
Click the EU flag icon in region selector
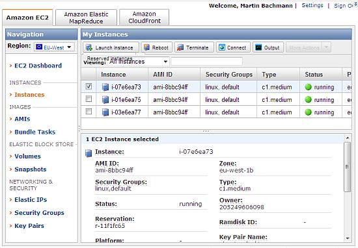(x=39, y=47)
